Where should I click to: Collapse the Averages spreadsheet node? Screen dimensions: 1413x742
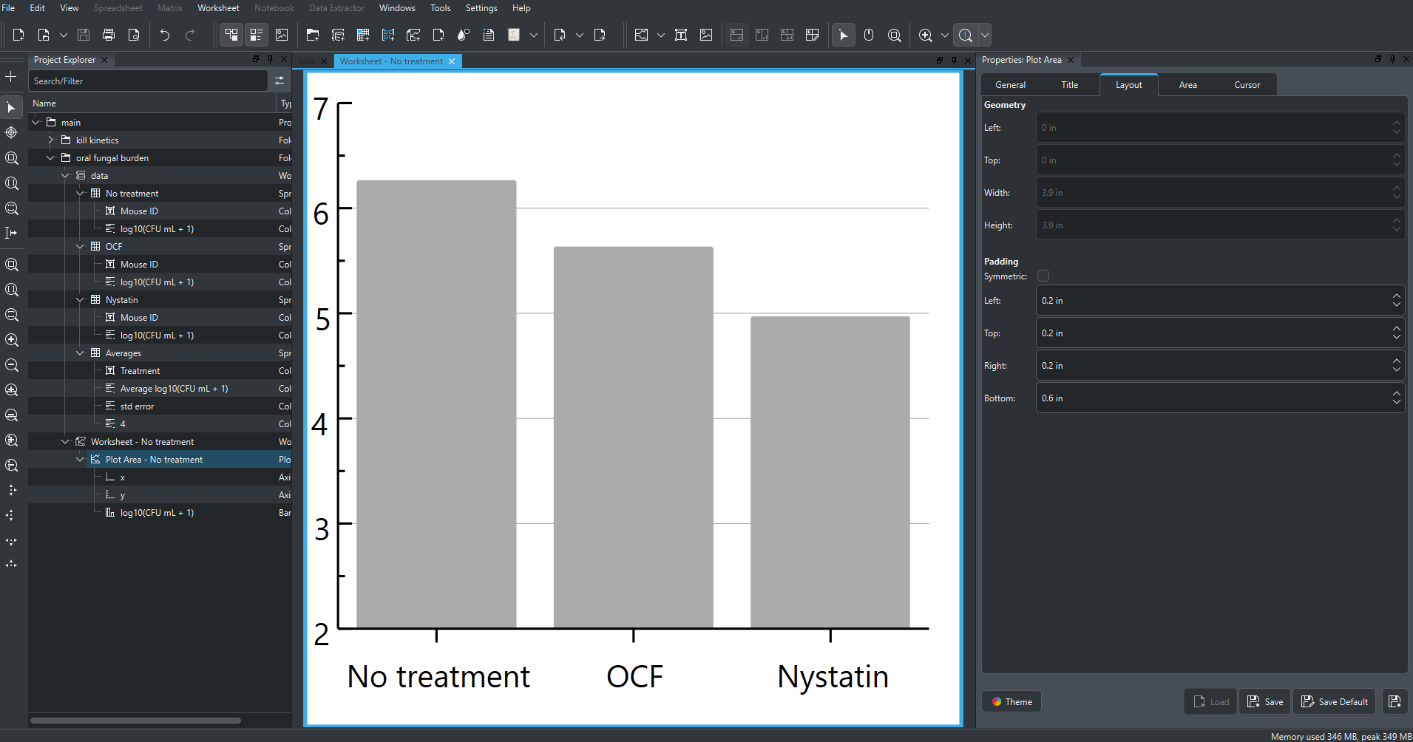(x=80, y=353)
